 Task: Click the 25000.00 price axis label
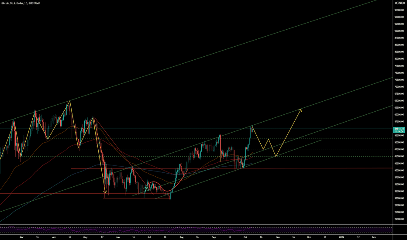coord(399,212)
